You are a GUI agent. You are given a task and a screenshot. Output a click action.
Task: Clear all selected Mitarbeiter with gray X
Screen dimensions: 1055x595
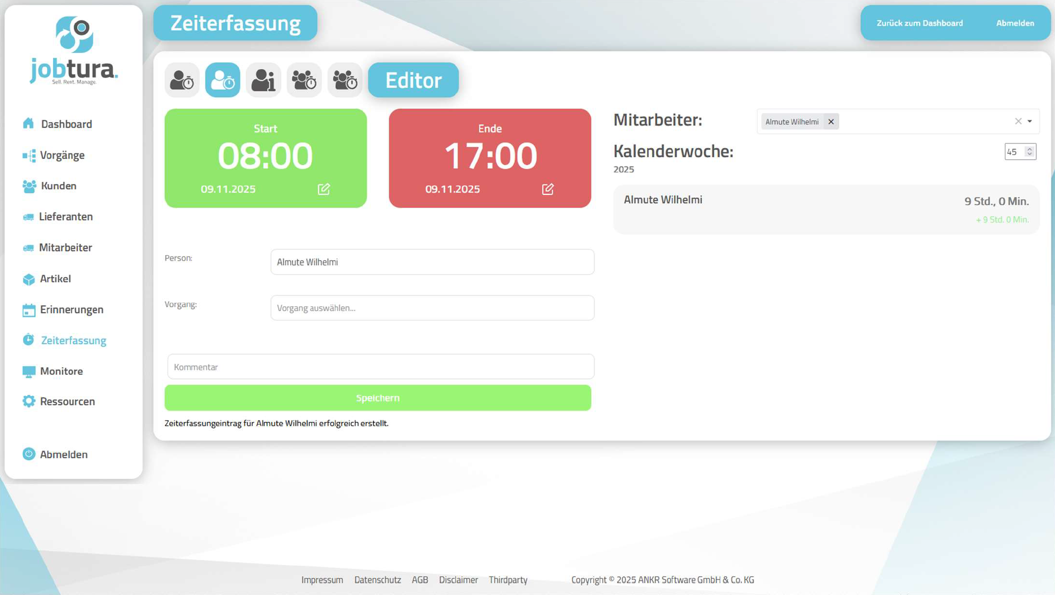tap(1018, 121)
